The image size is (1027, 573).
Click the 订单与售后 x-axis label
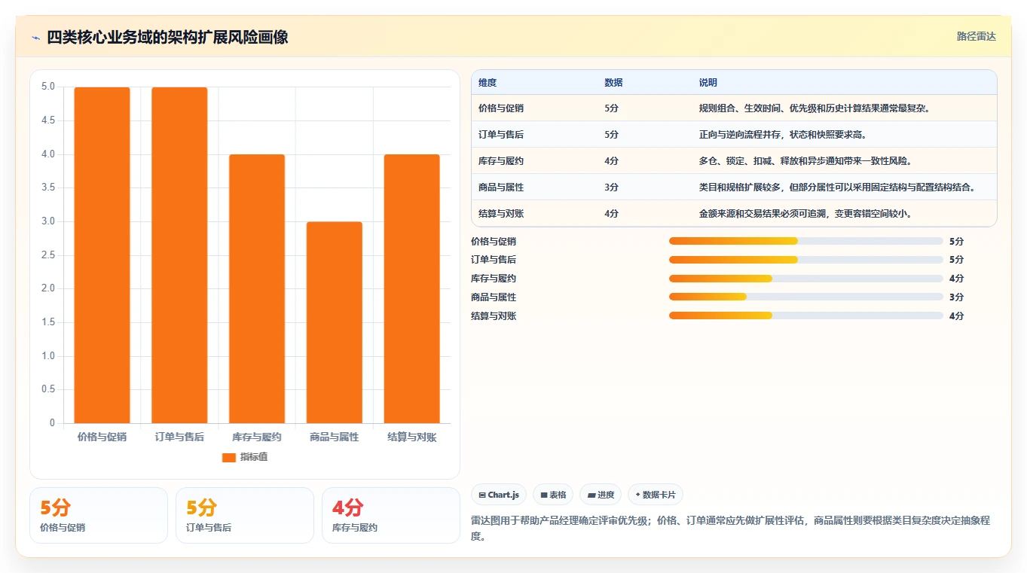pyautogui.click(x=179, y=437)
